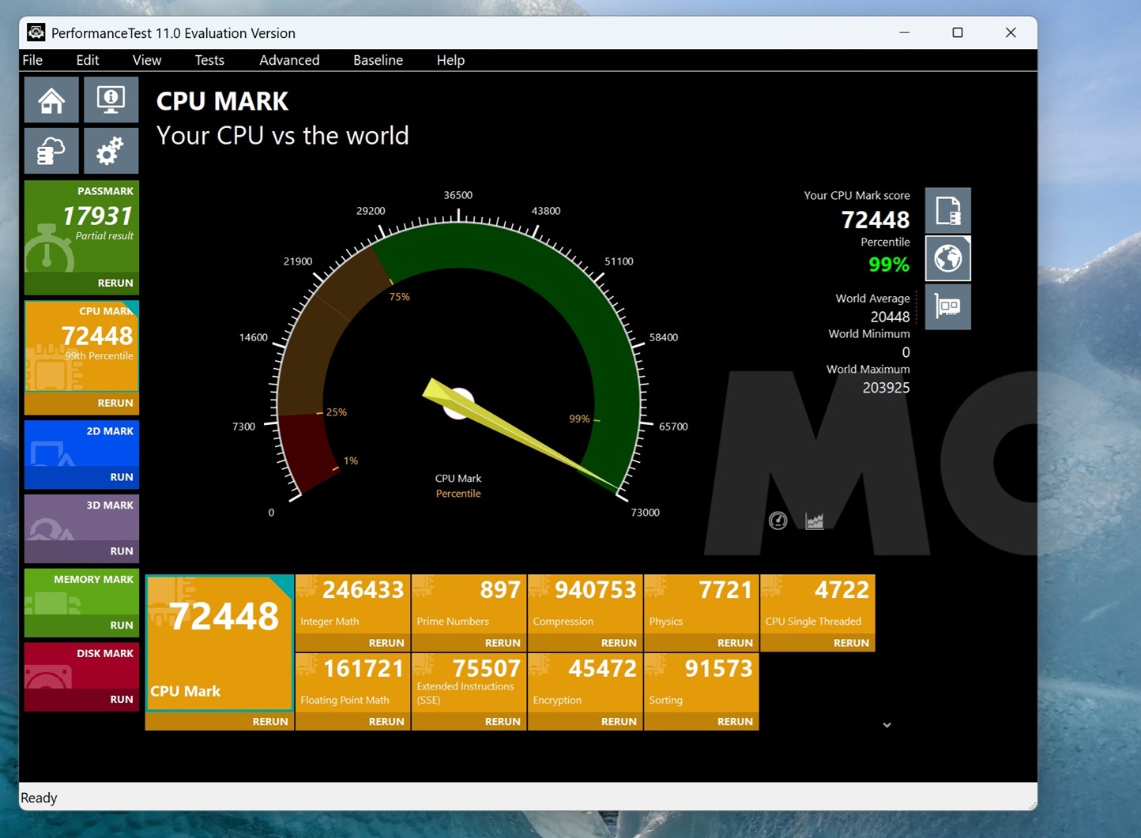Rerun the Integer Math test
This screenshot has width=1141, height=838.
pos(386,642)
